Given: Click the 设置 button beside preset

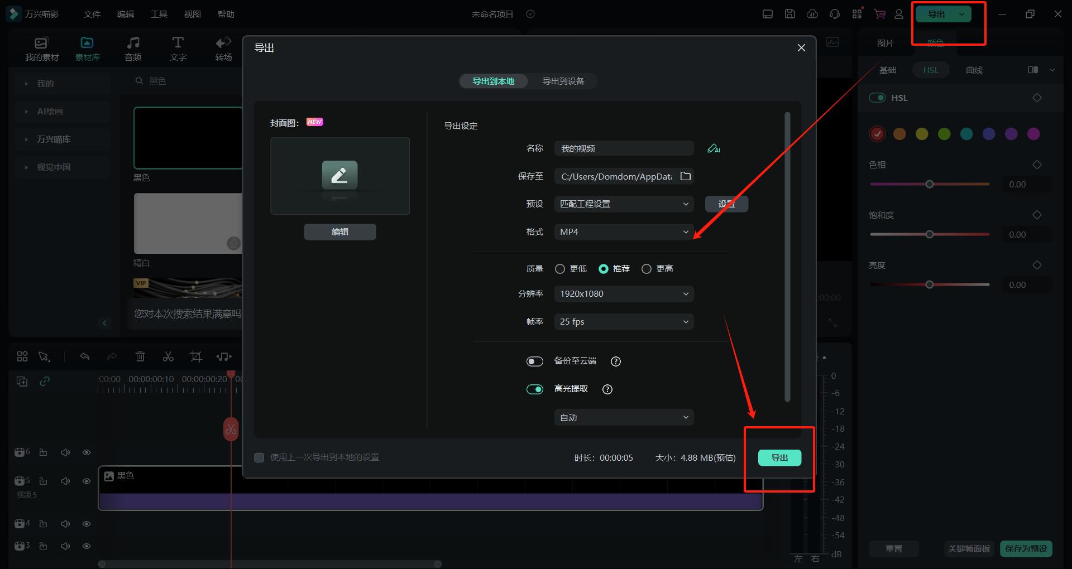Looking at the screenshot, I should (x=726, y=204).
